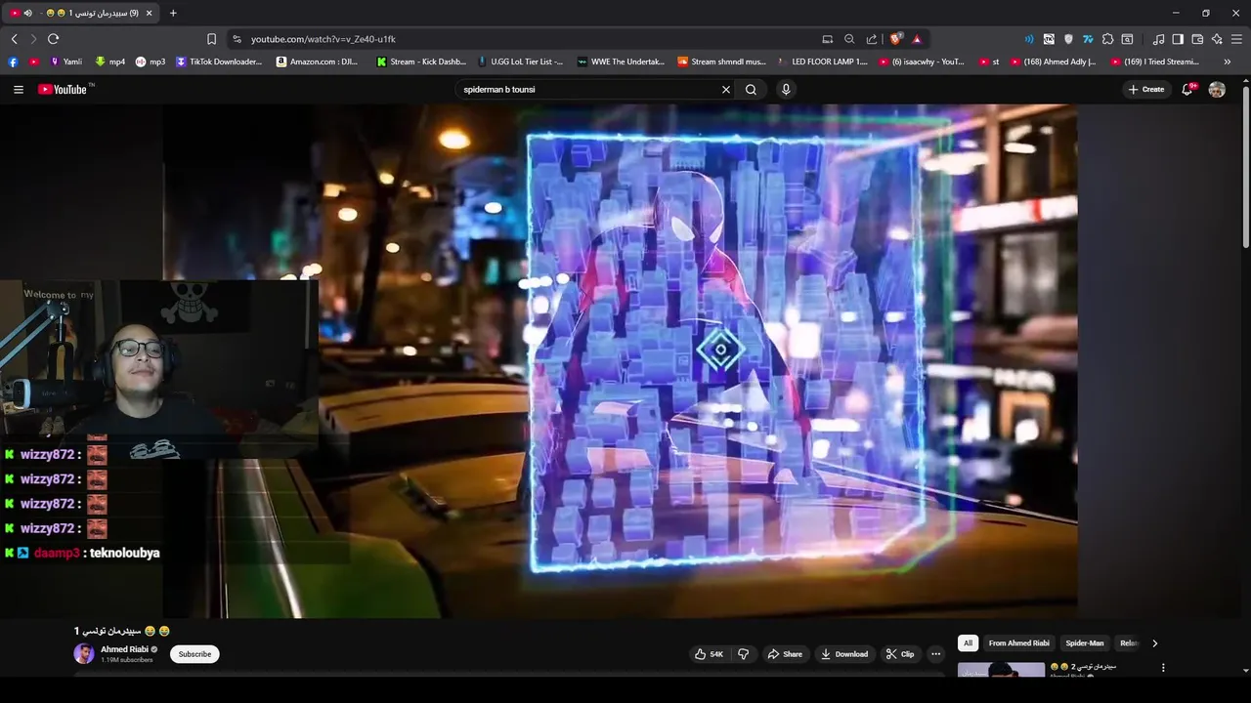The width and height of the screenshot is (1251, 703).
Task: Open mp3 bookmark
Action: pos(151,62)
